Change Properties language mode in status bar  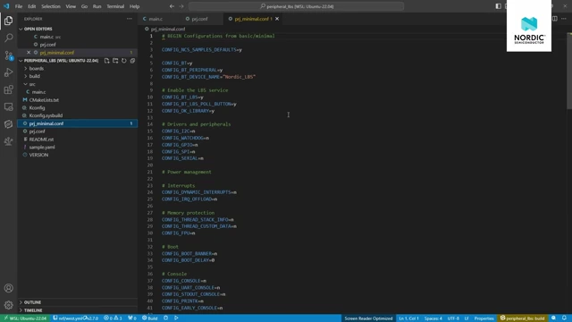(484, 318)
